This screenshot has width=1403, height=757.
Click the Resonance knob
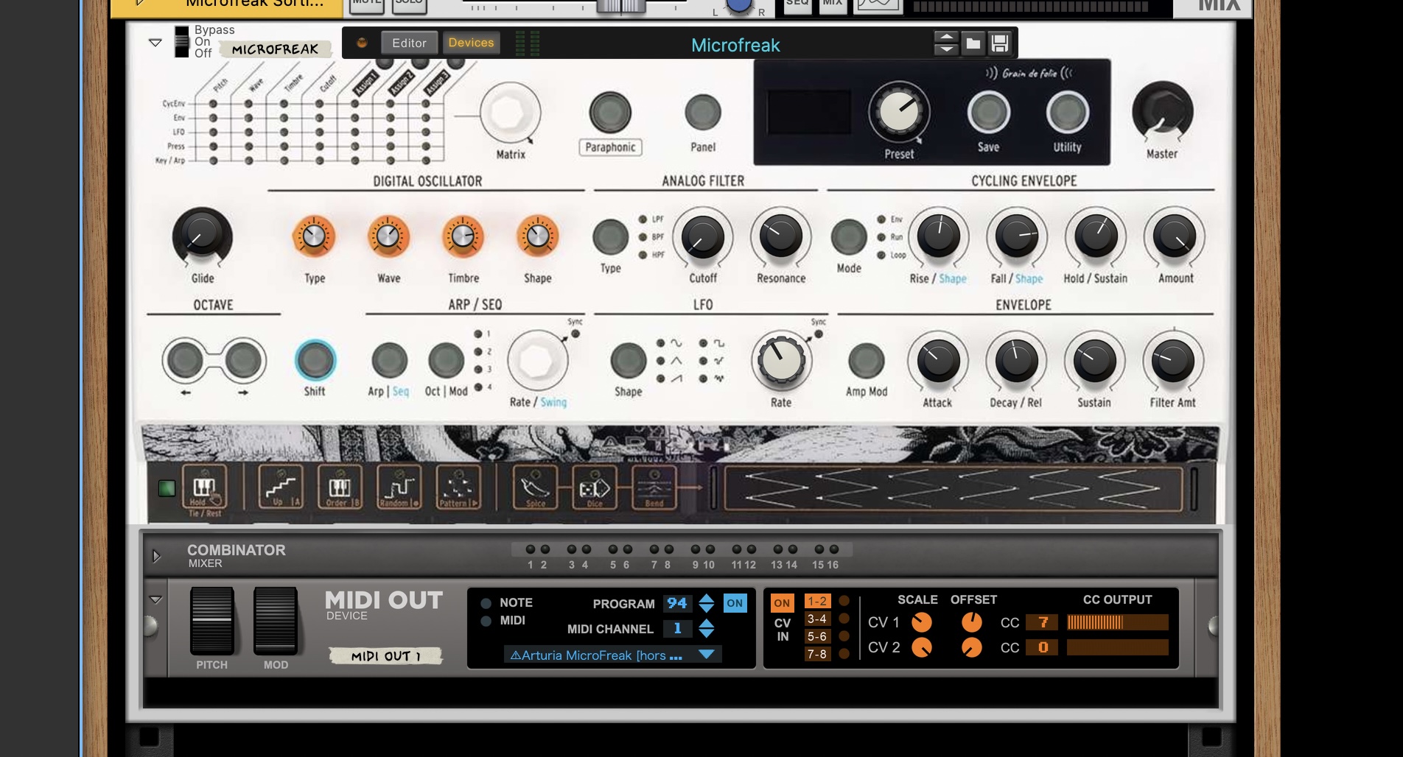coord(780,236)
